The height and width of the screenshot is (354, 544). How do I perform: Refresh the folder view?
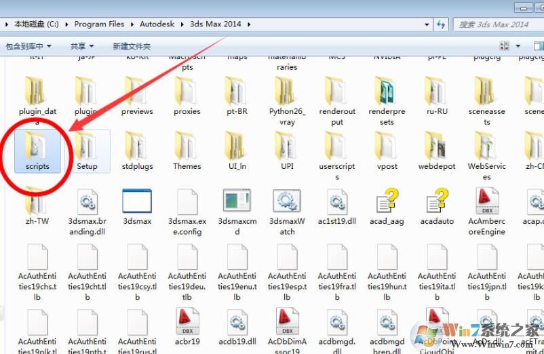pos(441,24)
